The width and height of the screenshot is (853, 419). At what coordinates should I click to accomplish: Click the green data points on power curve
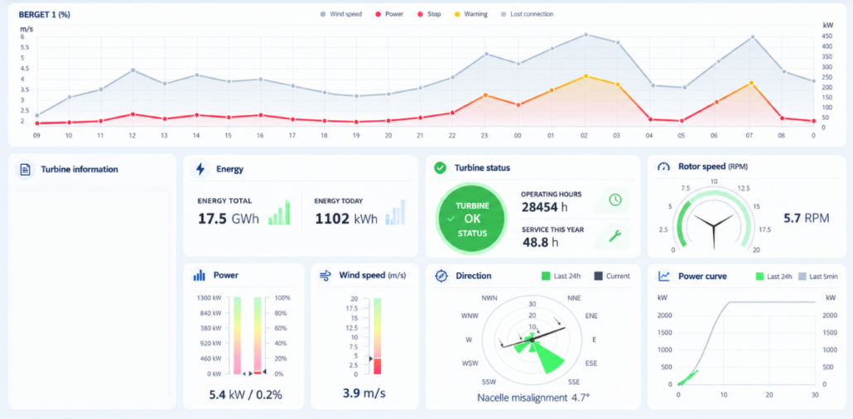(687, 378)
